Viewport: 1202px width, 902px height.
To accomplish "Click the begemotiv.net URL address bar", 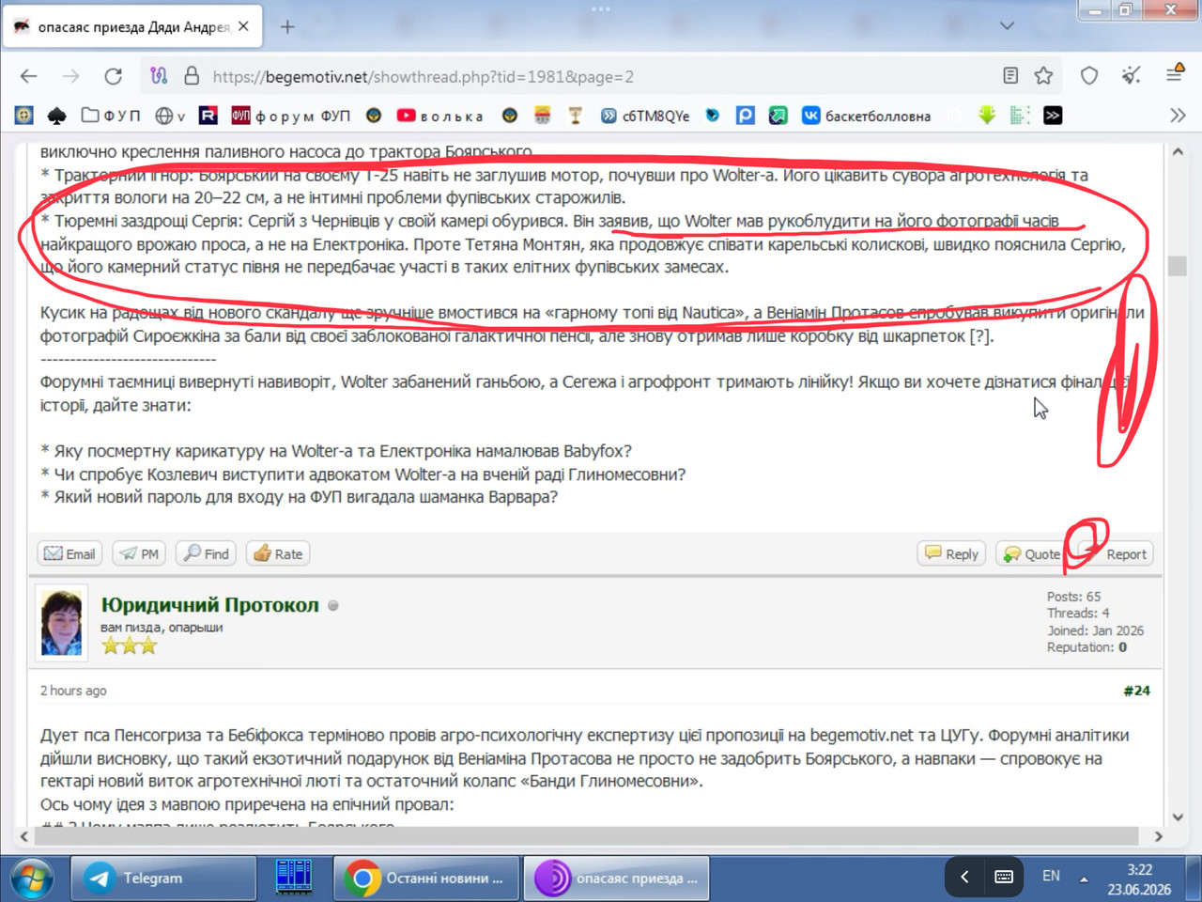I will tap(601, 77).
